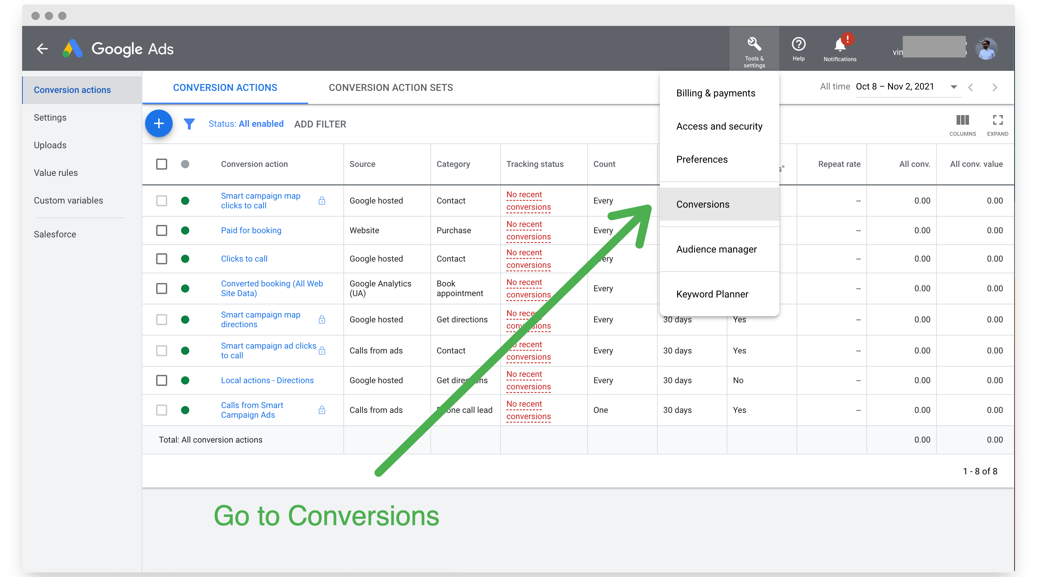Tick the select-all header checkbox
The height and width of the screenshot is (577, 1037).
(x=161, y=164)
